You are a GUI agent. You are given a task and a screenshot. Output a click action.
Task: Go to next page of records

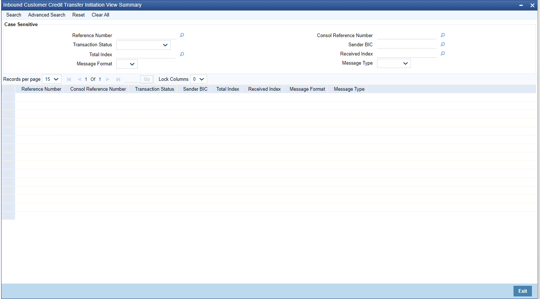108,79
